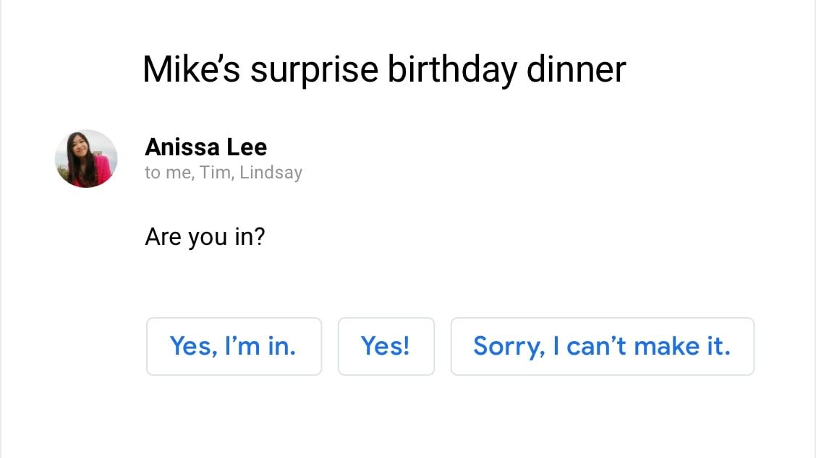Tap the word "Mike's" in the subject
The height and width of the screenshot is (458, 816).
click(x=191, y=69)
